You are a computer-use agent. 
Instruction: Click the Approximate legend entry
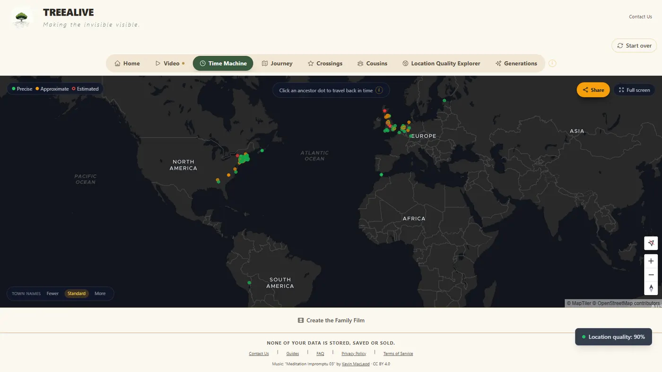pos(52,89)
